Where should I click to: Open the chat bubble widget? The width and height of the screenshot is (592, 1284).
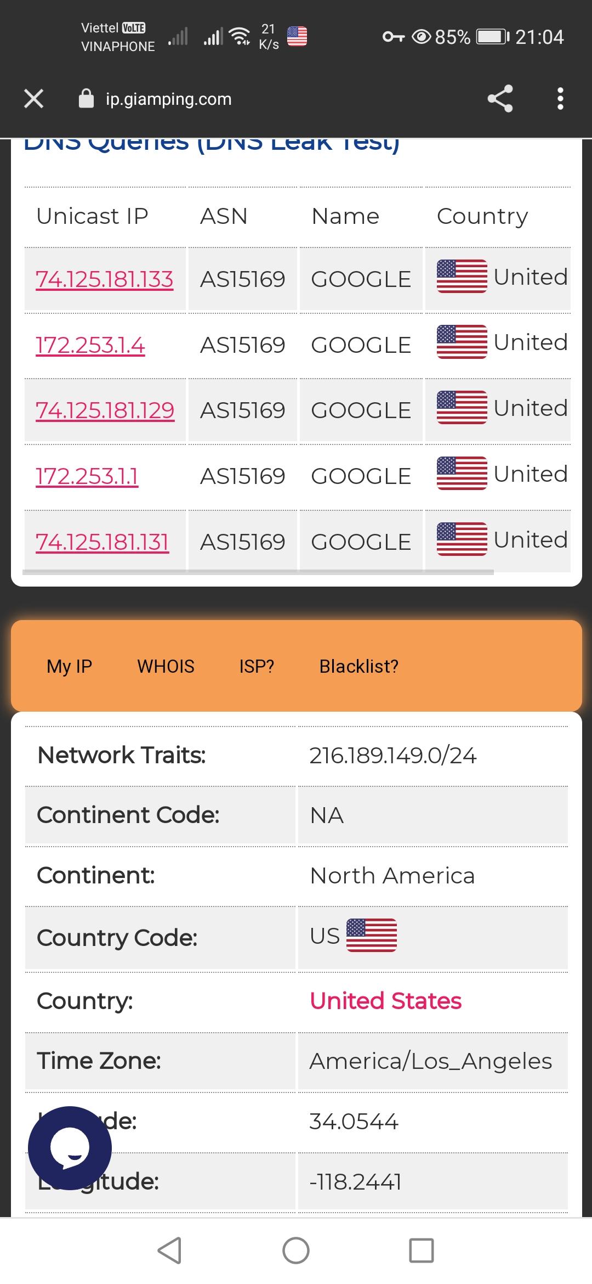(x=70, y=1148)
